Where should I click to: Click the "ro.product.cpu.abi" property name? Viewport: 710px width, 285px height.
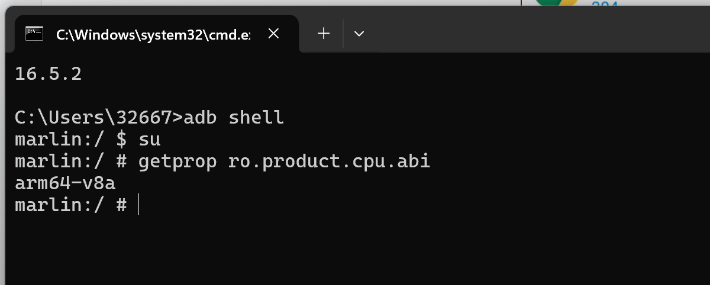(x=329, y=161)
